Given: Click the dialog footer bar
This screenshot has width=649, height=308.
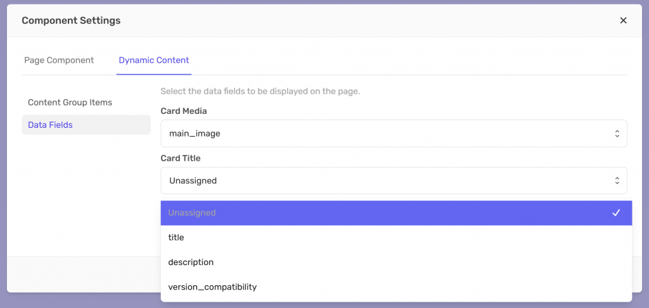Looking at the screenshot, I should 82,274.
